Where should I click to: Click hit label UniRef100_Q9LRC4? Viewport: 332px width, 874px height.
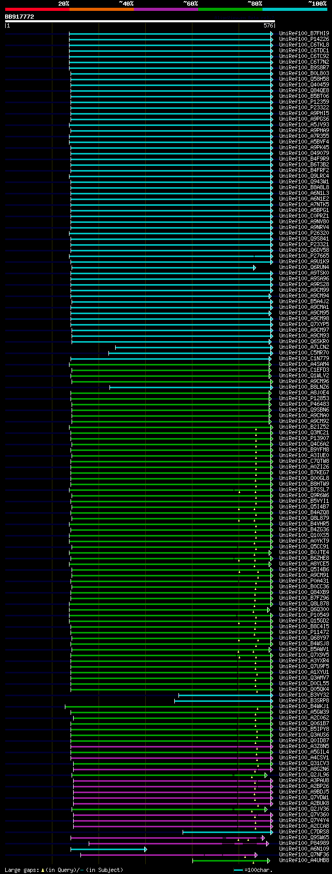[x=304, y=176]
